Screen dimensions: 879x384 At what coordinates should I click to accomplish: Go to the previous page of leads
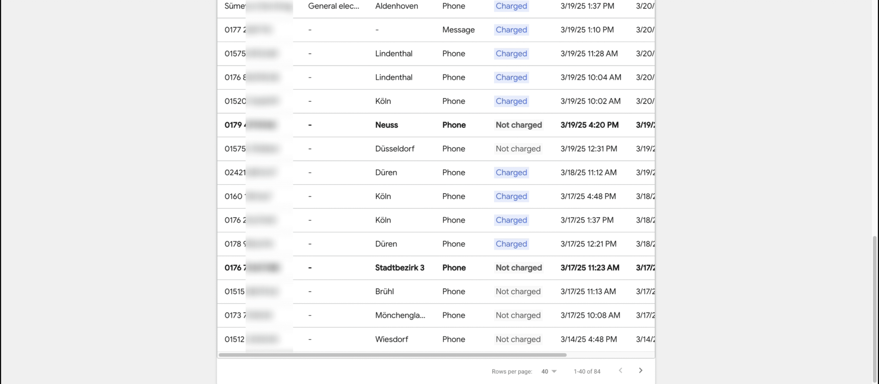pyautogui.click(x=620, y=371)
